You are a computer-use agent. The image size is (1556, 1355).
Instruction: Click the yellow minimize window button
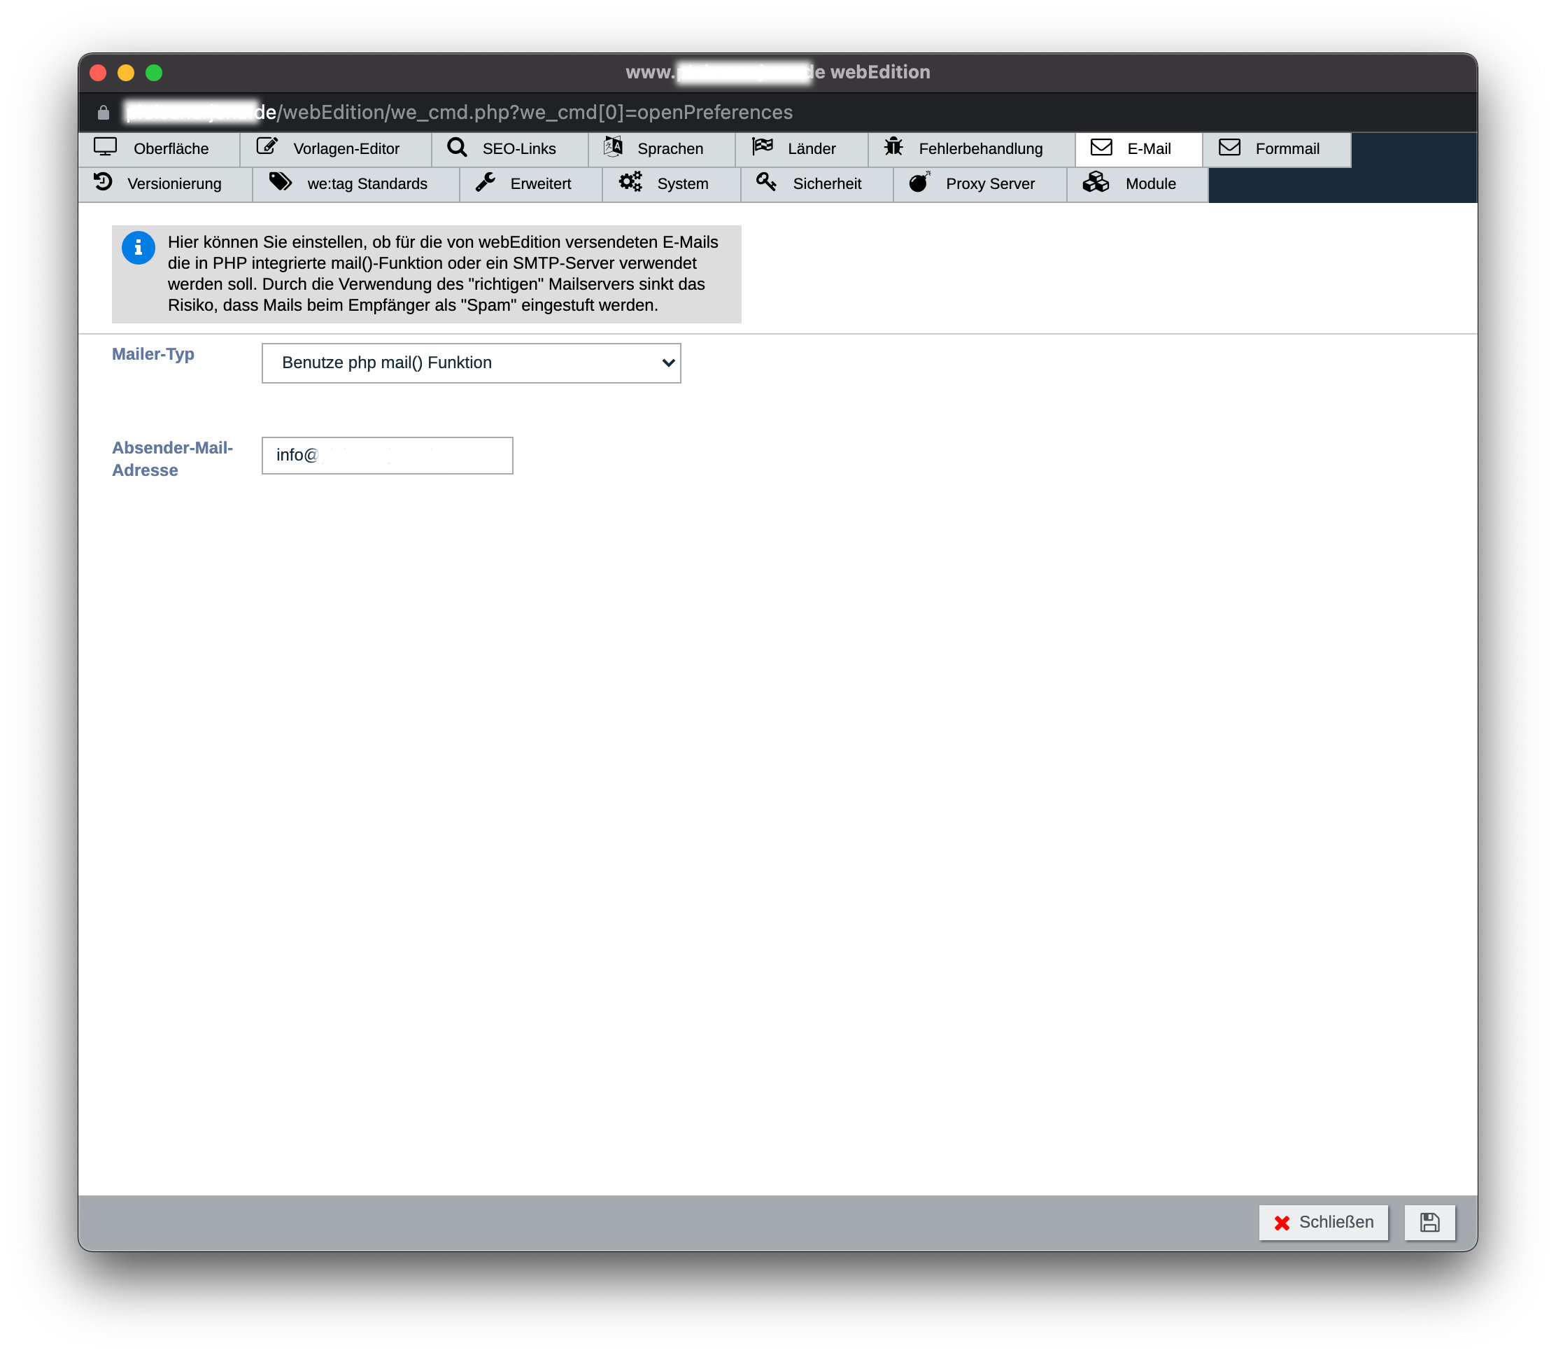126,73
